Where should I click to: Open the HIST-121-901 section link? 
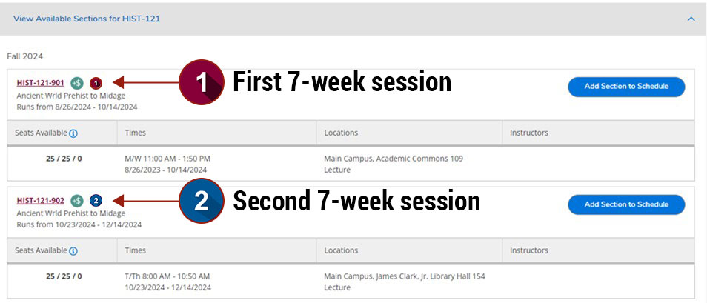click(x=40, y=83)
